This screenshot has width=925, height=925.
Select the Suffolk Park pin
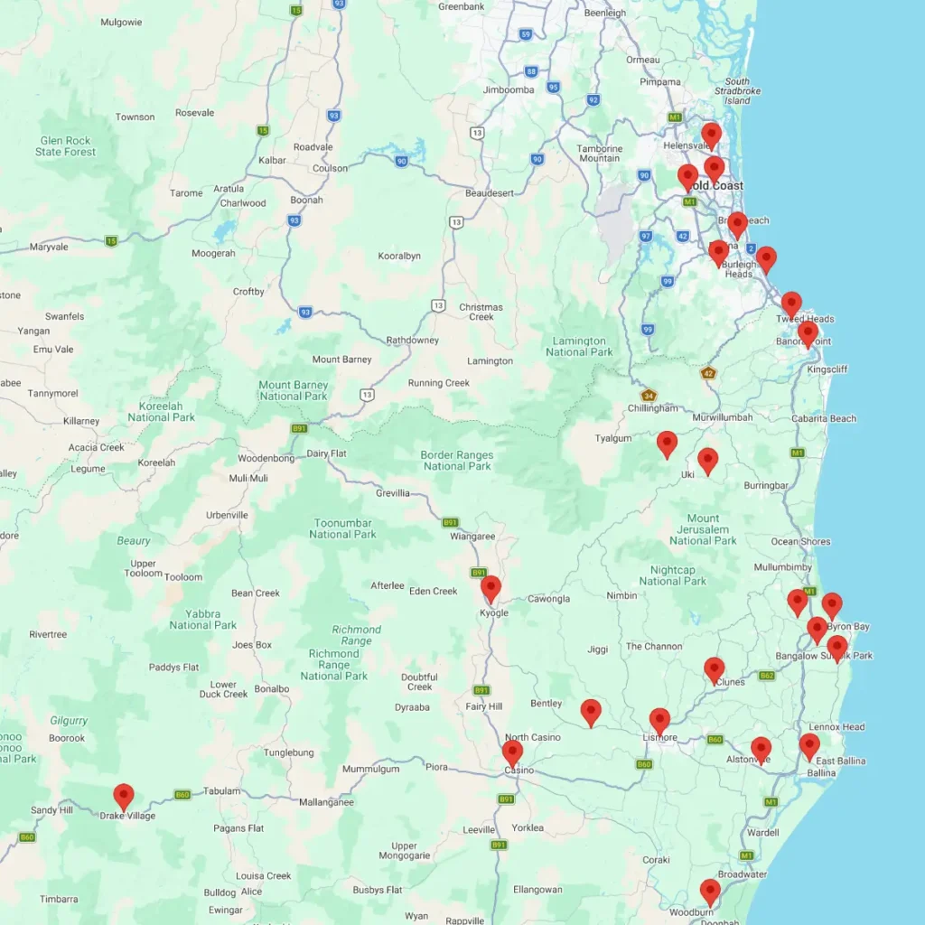tap(837, 649)
